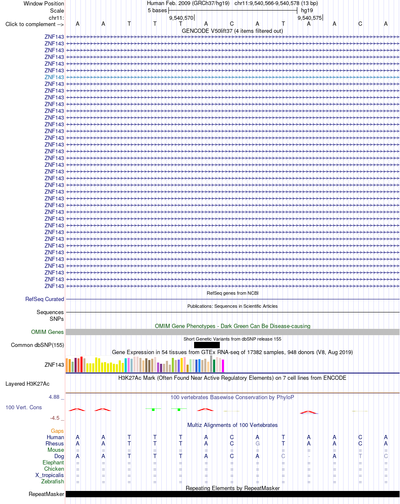Select the Zebrafish alignment row label
Screen dimensions: 400x504
[x=52, y=482]
